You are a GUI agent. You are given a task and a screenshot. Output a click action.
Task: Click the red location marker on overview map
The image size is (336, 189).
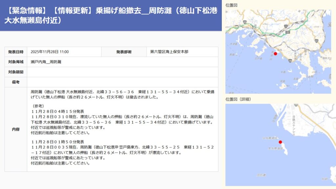275,53
